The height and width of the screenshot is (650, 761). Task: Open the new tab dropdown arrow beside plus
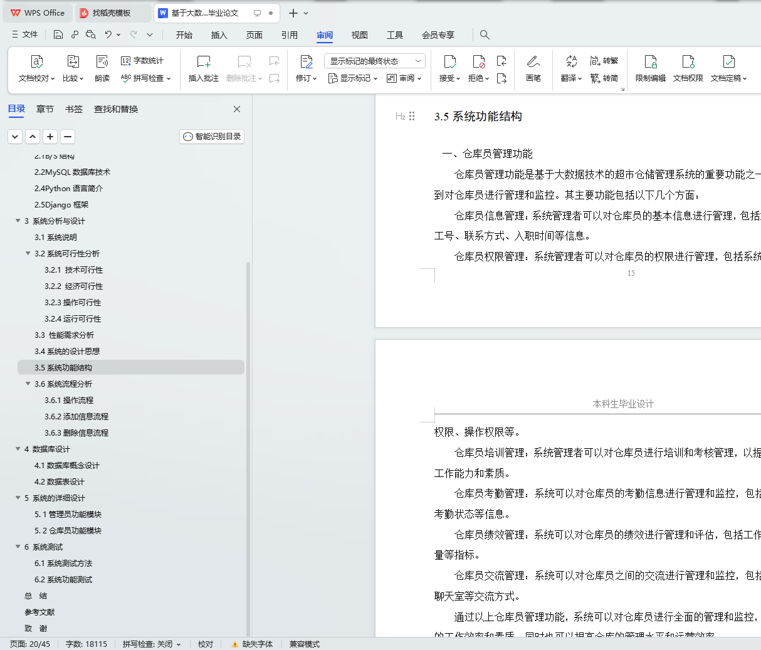306,13
